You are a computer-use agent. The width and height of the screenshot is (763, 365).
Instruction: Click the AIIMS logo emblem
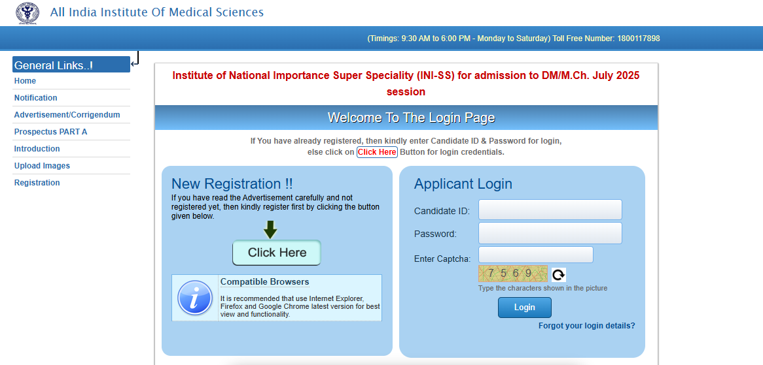pyautogui.click(x=27, y=13)
